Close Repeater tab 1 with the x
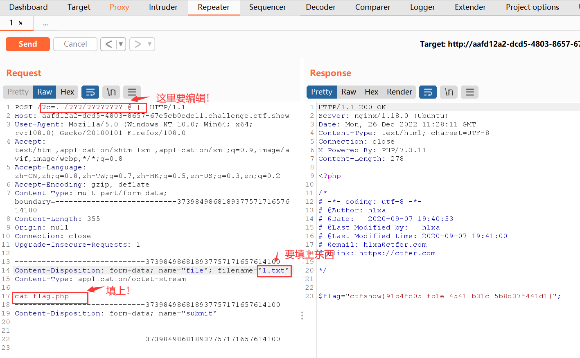580x358 pixels. [x=20, y=23]
